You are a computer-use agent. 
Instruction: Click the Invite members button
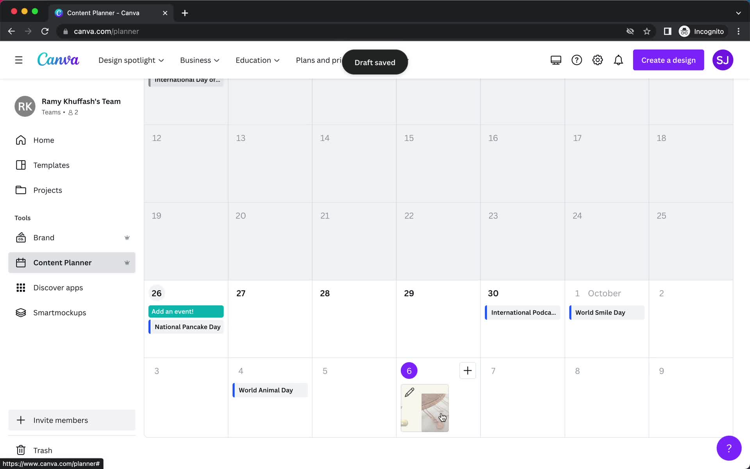click(61, 420)
